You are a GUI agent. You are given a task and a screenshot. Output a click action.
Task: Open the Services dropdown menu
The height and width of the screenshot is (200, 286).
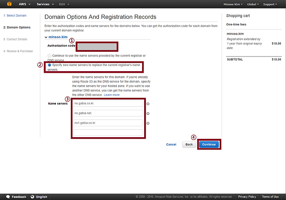[x=45, y=4]
